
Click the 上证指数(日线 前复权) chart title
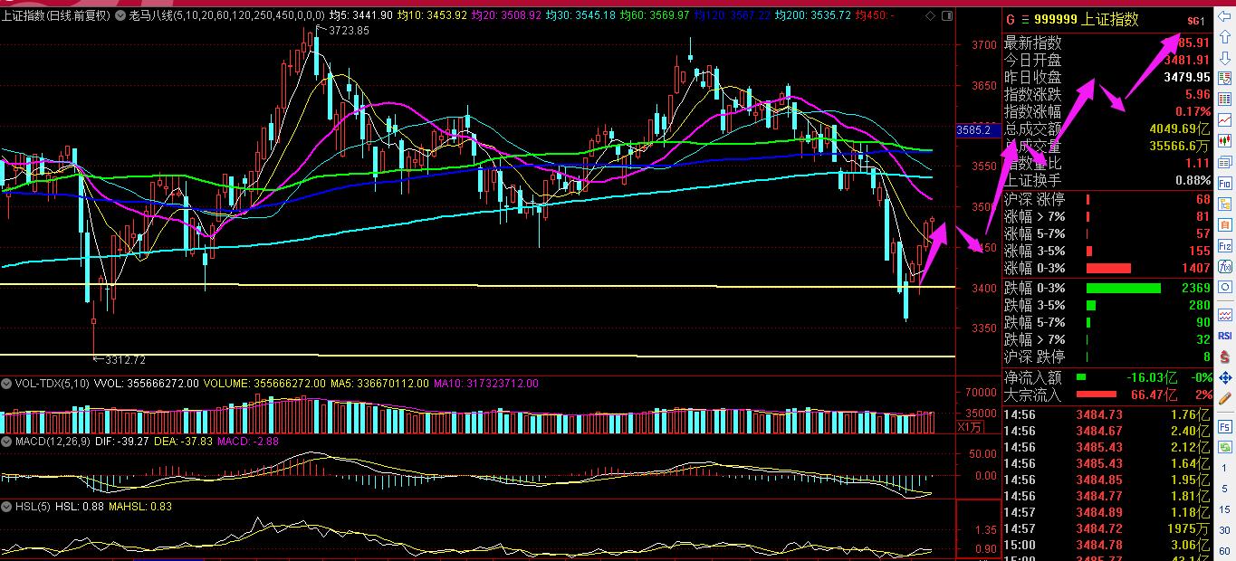coord(56,15)
